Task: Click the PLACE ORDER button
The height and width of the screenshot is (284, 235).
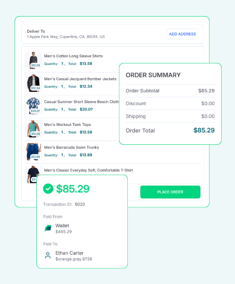Action: coord(170,192)
